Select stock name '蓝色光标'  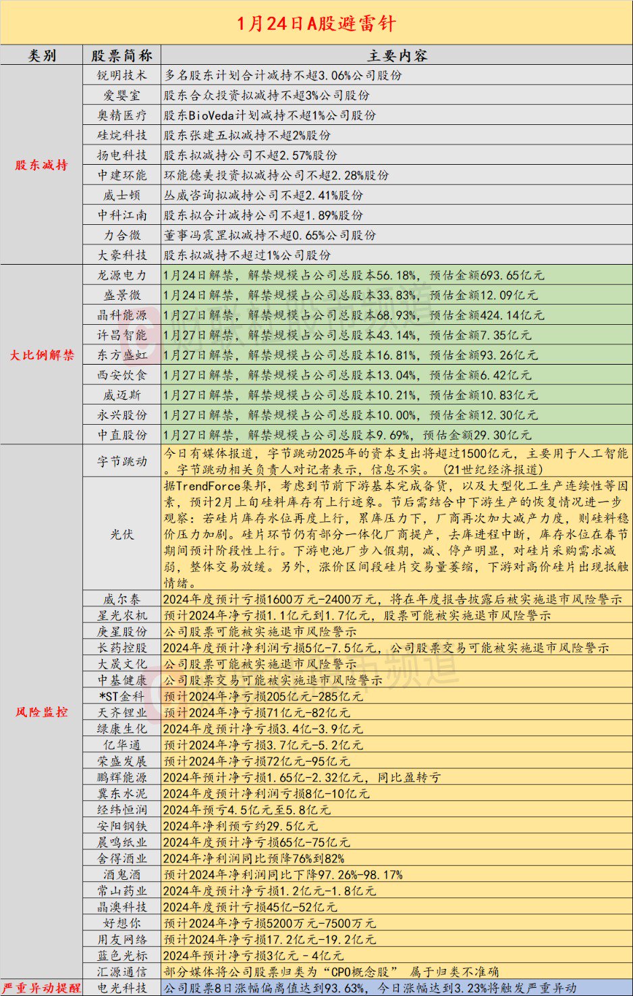point(122,955)
